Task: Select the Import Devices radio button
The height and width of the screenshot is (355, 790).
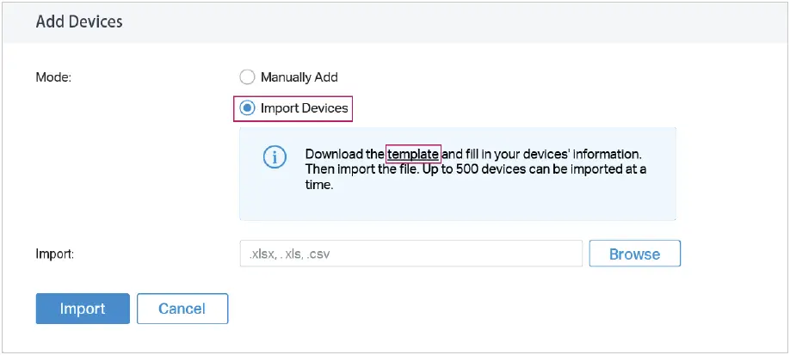Action: coord(248,109)
